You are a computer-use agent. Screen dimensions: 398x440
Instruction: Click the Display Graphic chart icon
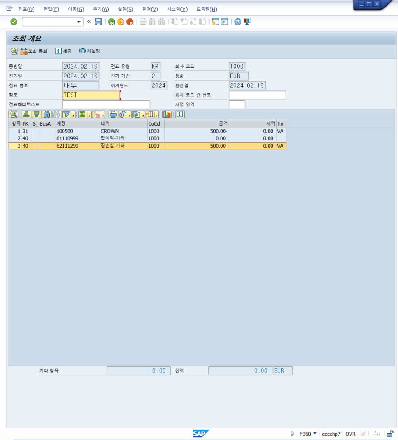tap(167, 114)
